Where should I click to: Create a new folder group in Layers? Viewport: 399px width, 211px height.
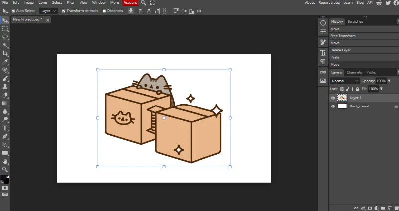pos(383,208)
